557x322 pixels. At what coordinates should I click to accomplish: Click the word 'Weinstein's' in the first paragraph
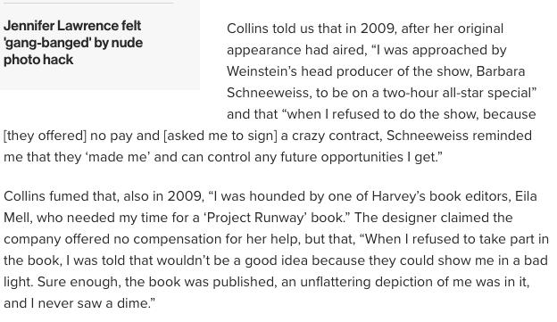point(262,71)
